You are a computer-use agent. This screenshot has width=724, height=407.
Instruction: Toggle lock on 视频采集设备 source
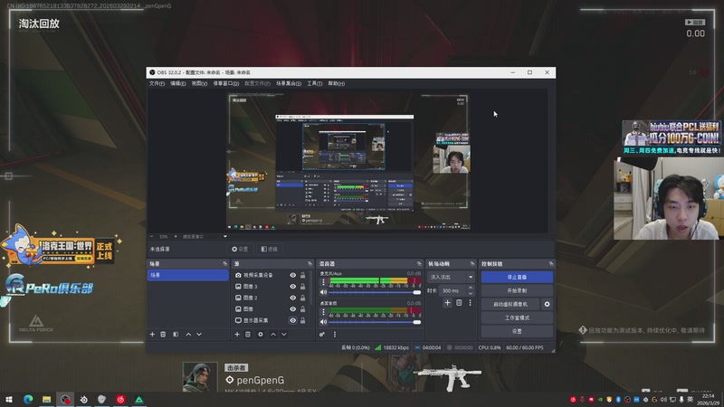coord(303,275)
